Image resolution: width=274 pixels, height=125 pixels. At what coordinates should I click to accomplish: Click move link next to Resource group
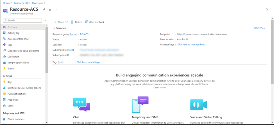[74, 34]
